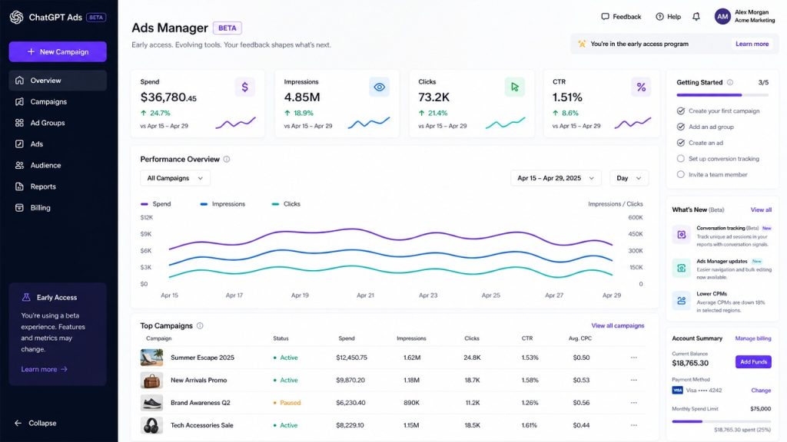Check the Invite a team member step
The width and height of the screenshot is (787, 442).
[681, 174]
